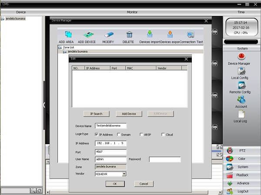Open the PTZ panel
Viewport: 261px width, 195px height.
[x=241, y=151]
